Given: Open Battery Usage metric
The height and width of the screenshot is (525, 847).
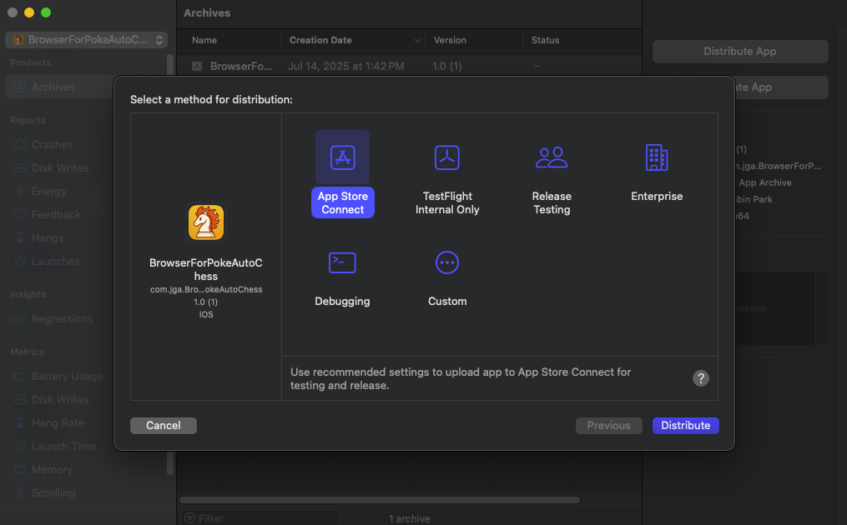Looking at the screenshot, I should (x=67, y=376).
